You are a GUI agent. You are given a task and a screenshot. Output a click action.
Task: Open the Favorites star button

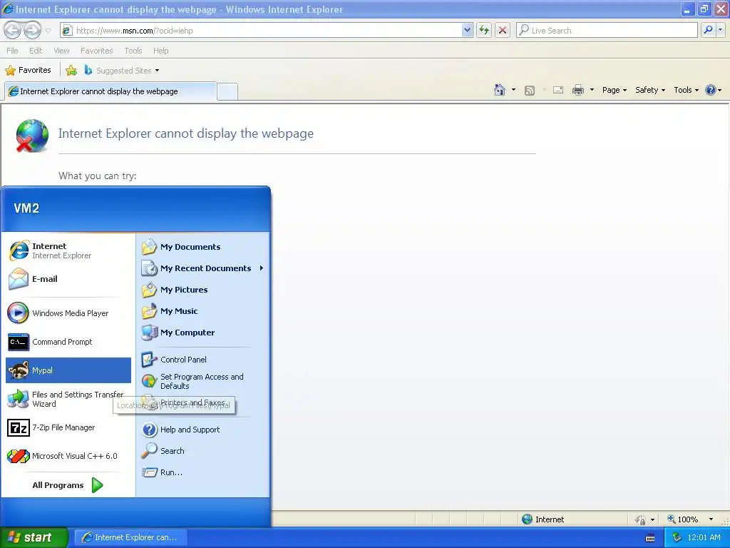tap(28, 71)
